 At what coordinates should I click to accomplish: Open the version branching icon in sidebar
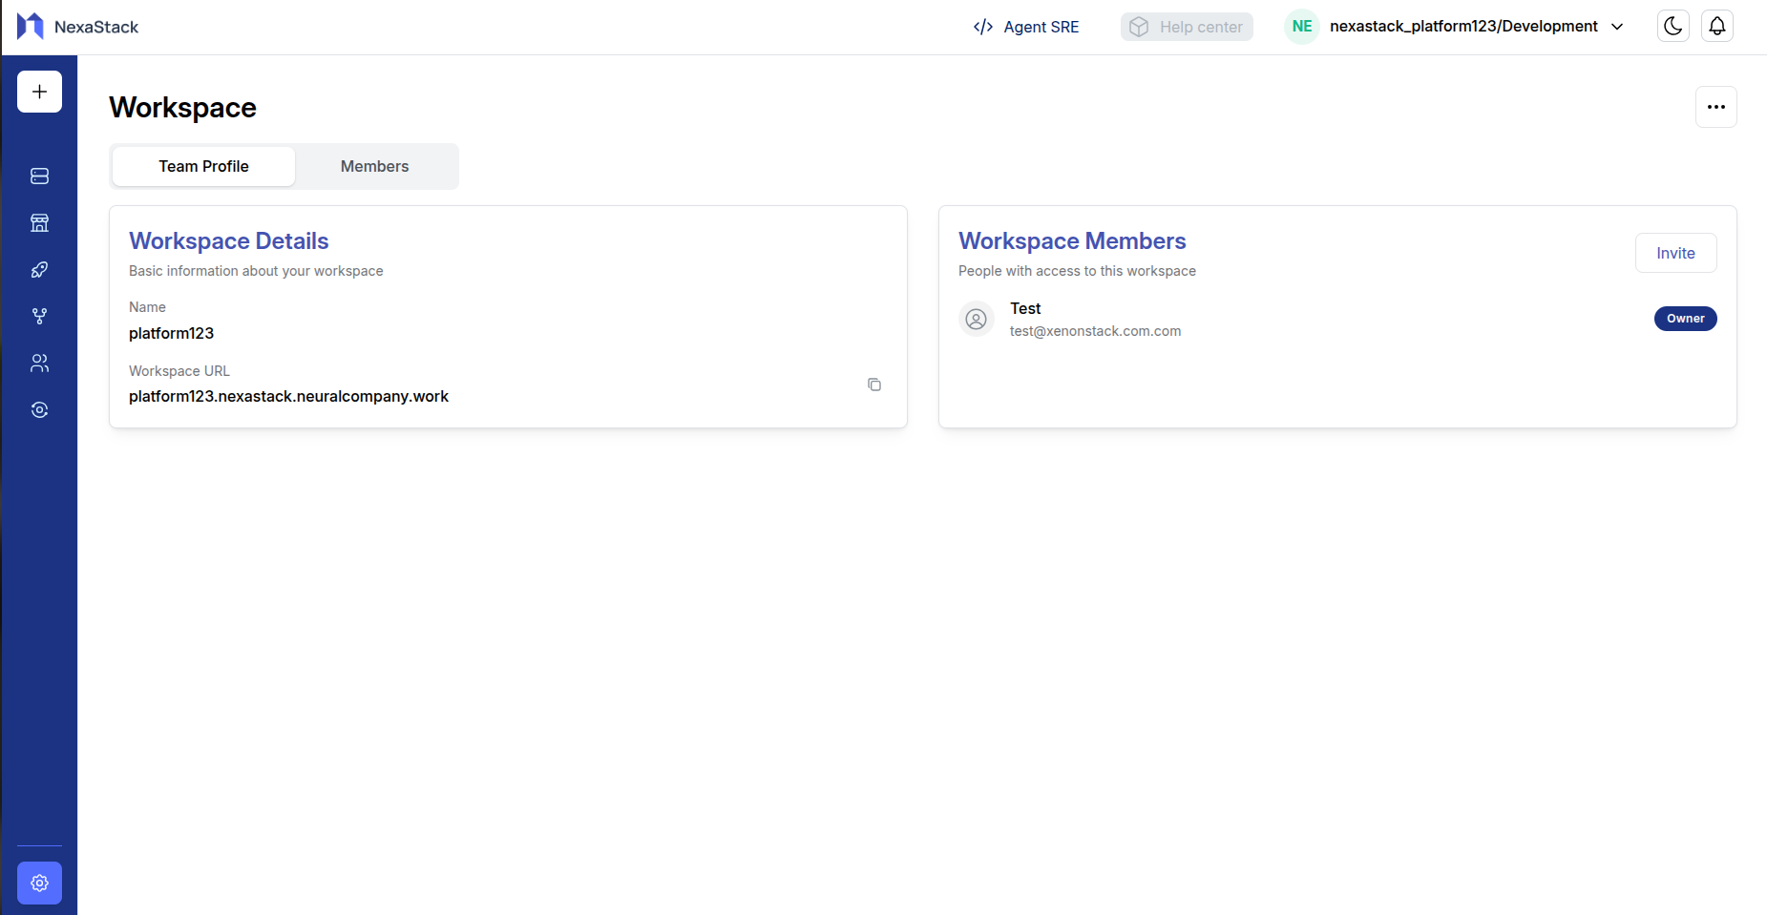click(x=39, y=316)
